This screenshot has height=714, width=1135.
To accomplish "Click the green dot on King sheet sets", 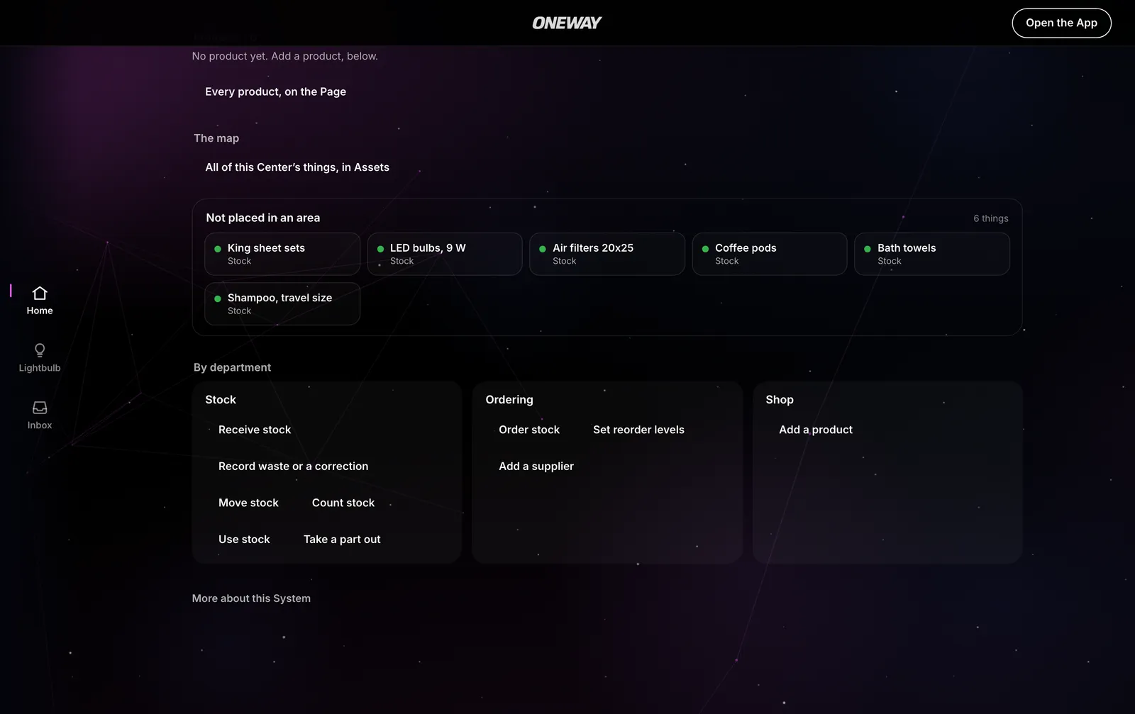I will [218, 249].
